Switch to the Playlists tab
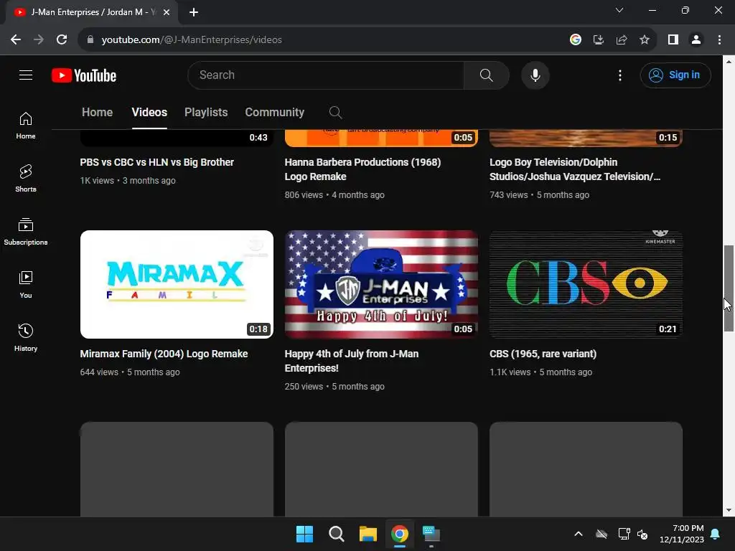Image resolution: width=735 pixels, height=551 pixels. click(206, 113)
